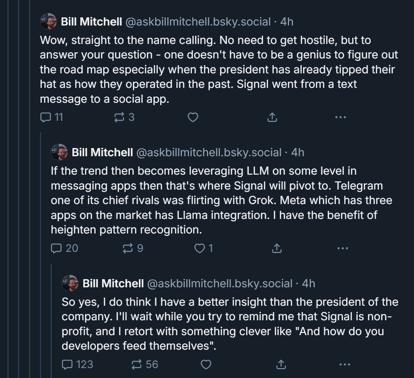
Task: Like the post with 1 like
Action: (x=200, y=248)
